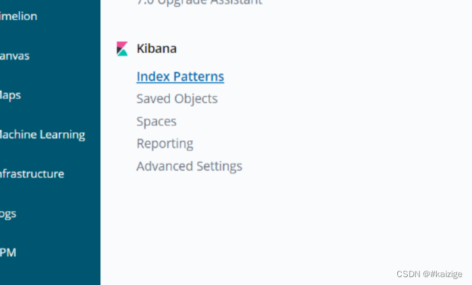Open the Spaces management link
Screen dimensions: 472x285
[x=156, y=122]
